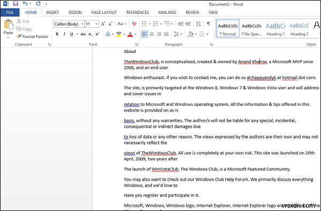
Task: Toggle Italic formatting
Action: tap(64, 34)
